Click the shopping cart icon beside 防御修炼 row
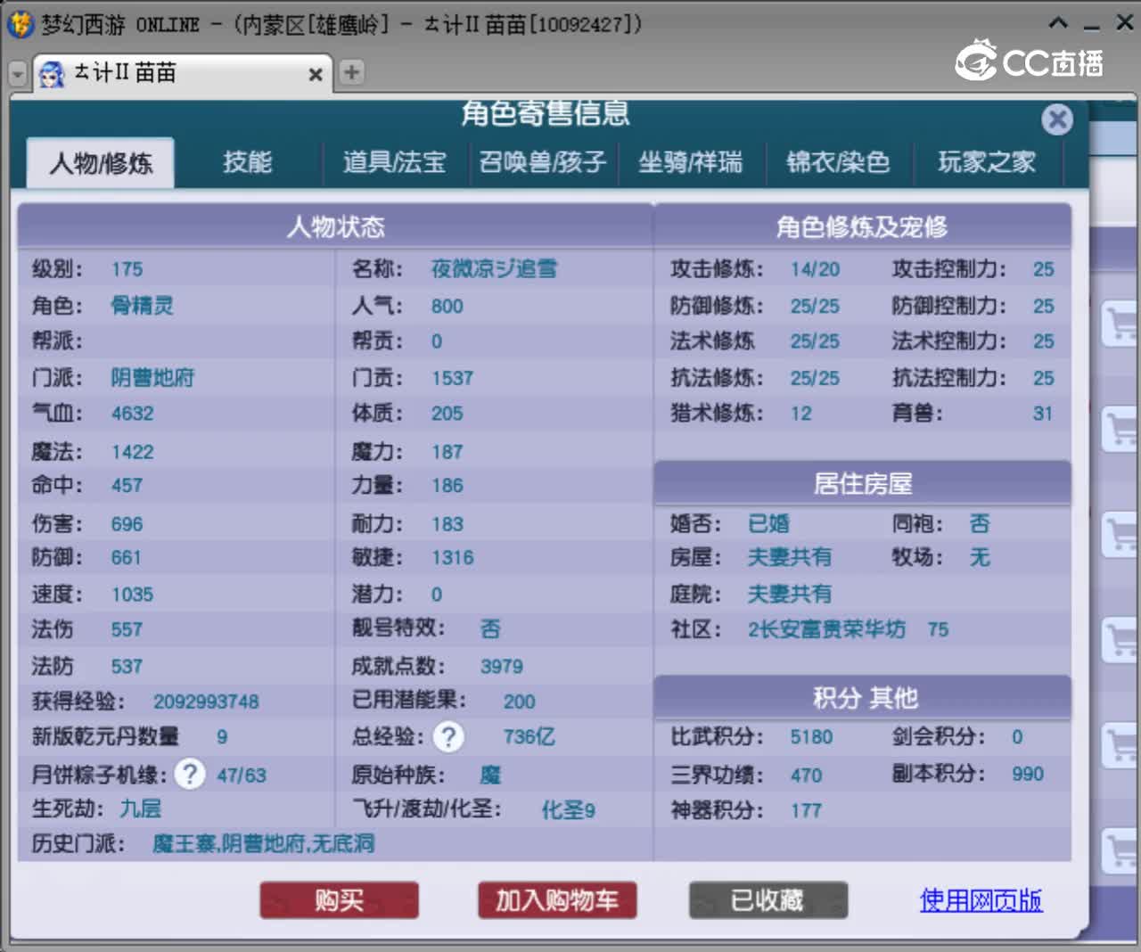 pyautogui.click(x=1120, y=323)
